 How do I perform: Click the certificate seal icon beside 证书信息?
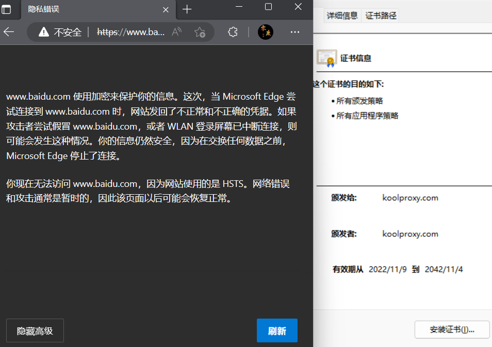(x=326, y=58)
